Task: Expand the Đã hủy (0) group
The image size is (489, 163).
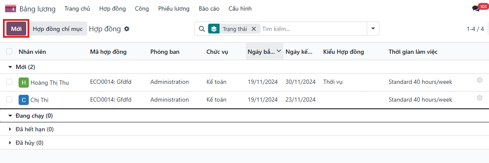Action: [x=10, y=143]
